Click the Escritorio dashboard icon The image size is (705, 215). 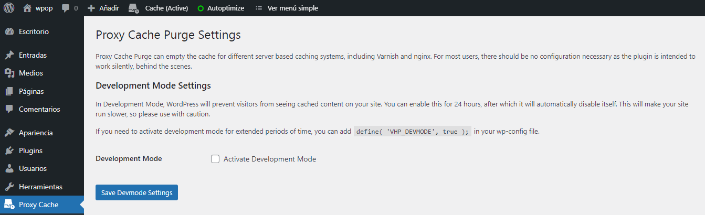pyautogui.click(x=9, y=31)
